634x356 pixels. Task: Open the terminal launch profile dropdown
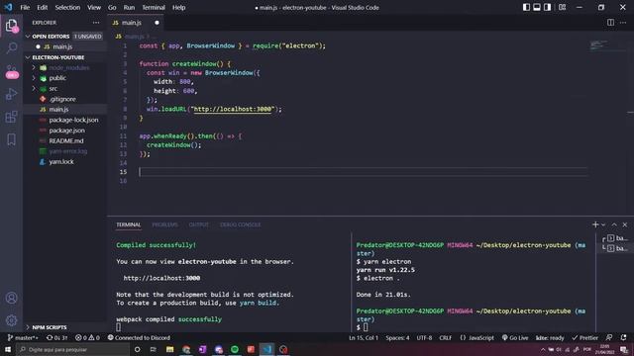[603, 224]
